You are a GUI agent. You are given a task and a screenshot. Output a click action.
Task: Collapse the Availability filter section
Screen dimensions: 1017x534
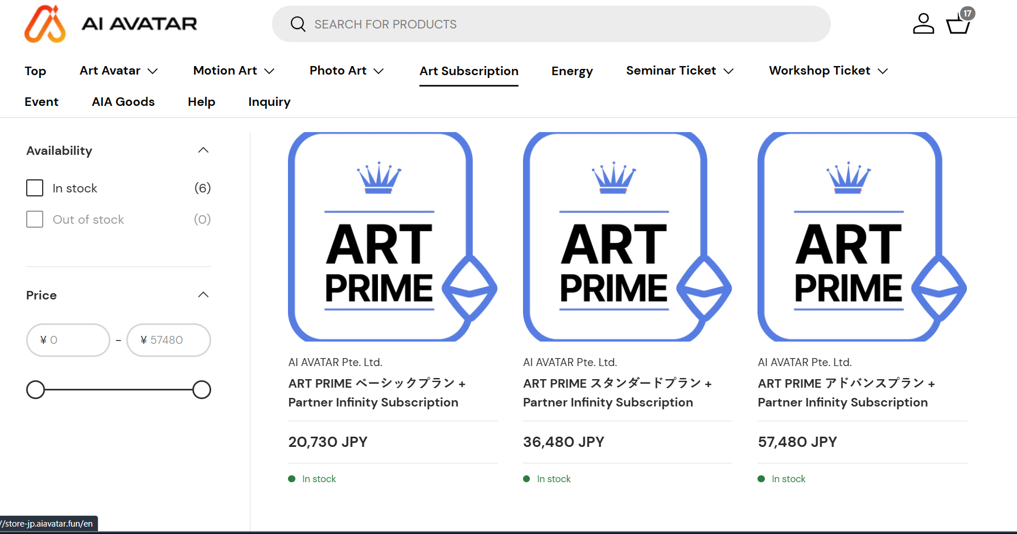203,150
